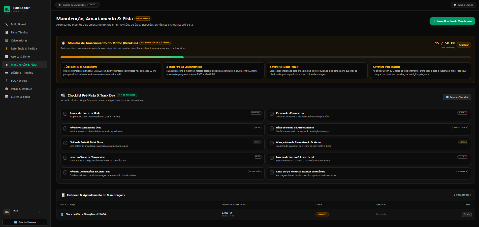Click the Buscar ou comando search field

pos(77,5)
